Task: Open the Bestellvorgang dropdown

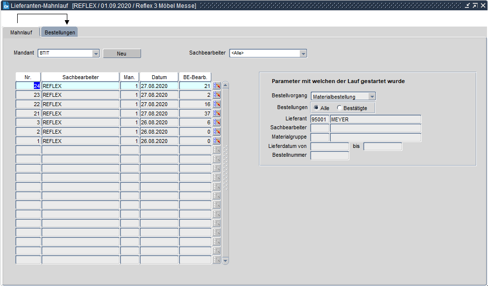Action: point(372,97)
